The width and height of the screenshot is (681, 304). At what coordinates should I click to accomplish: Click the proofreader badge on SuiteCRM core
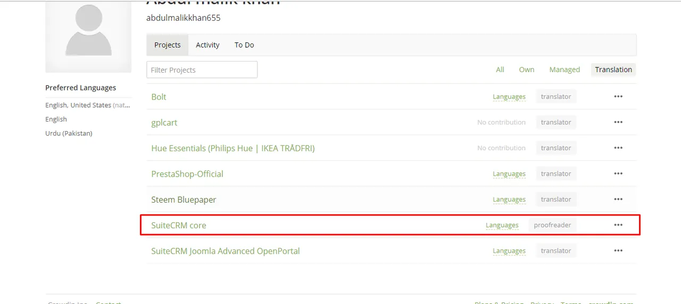pos(553,225)
